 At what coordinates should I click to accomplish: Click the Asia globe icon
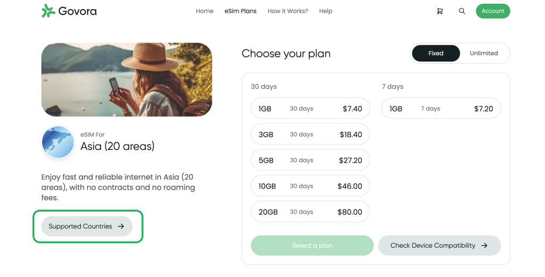58,142
